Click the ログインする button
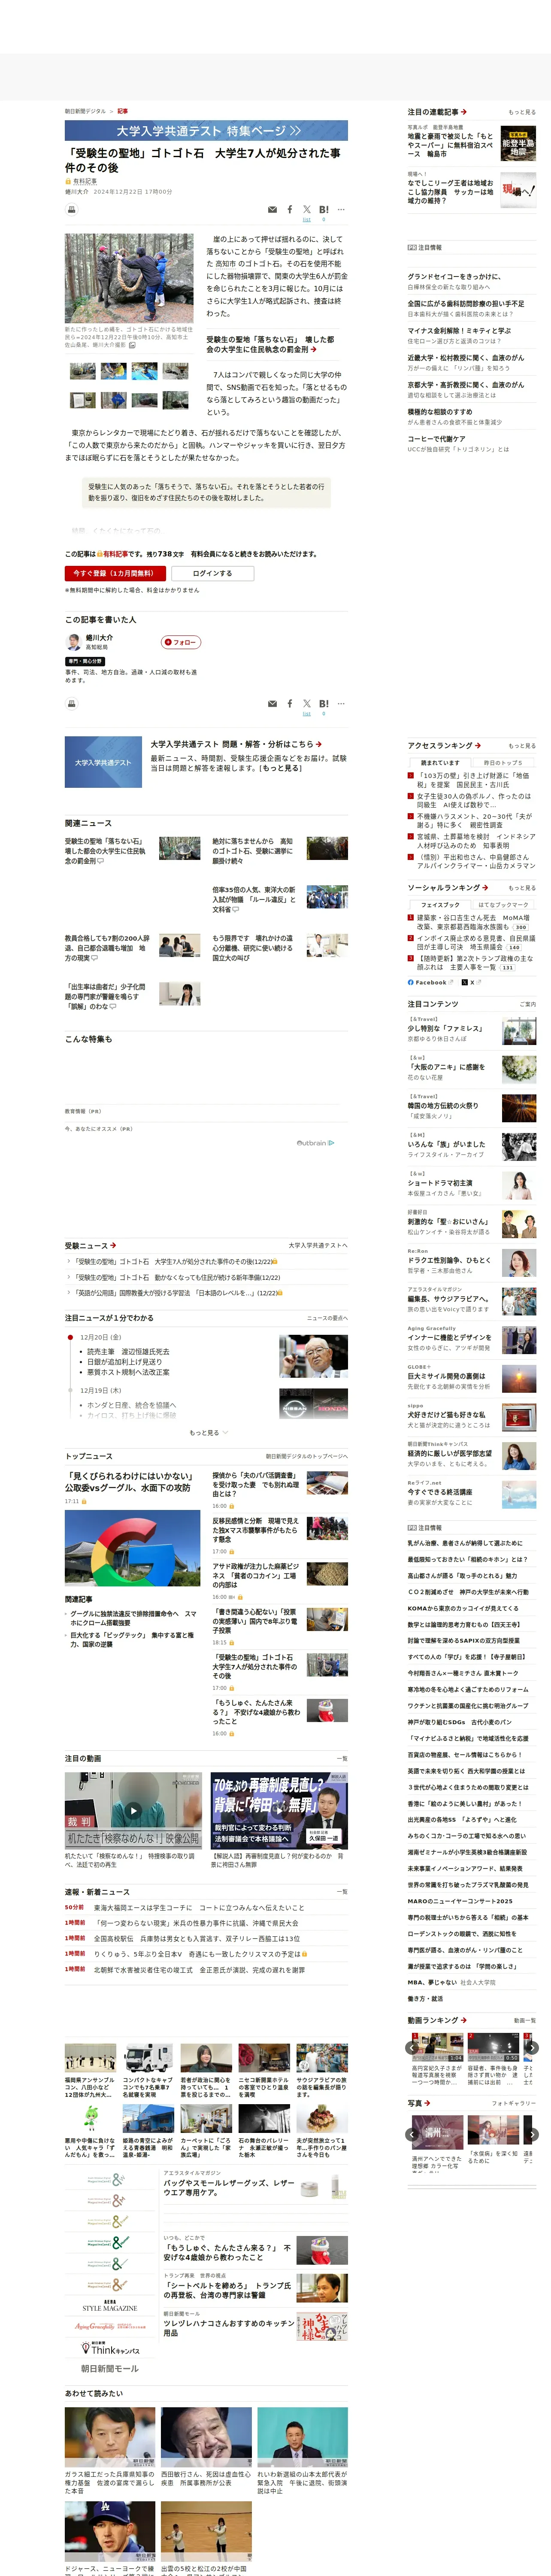 pyautogui.click(x=212, y=573)
